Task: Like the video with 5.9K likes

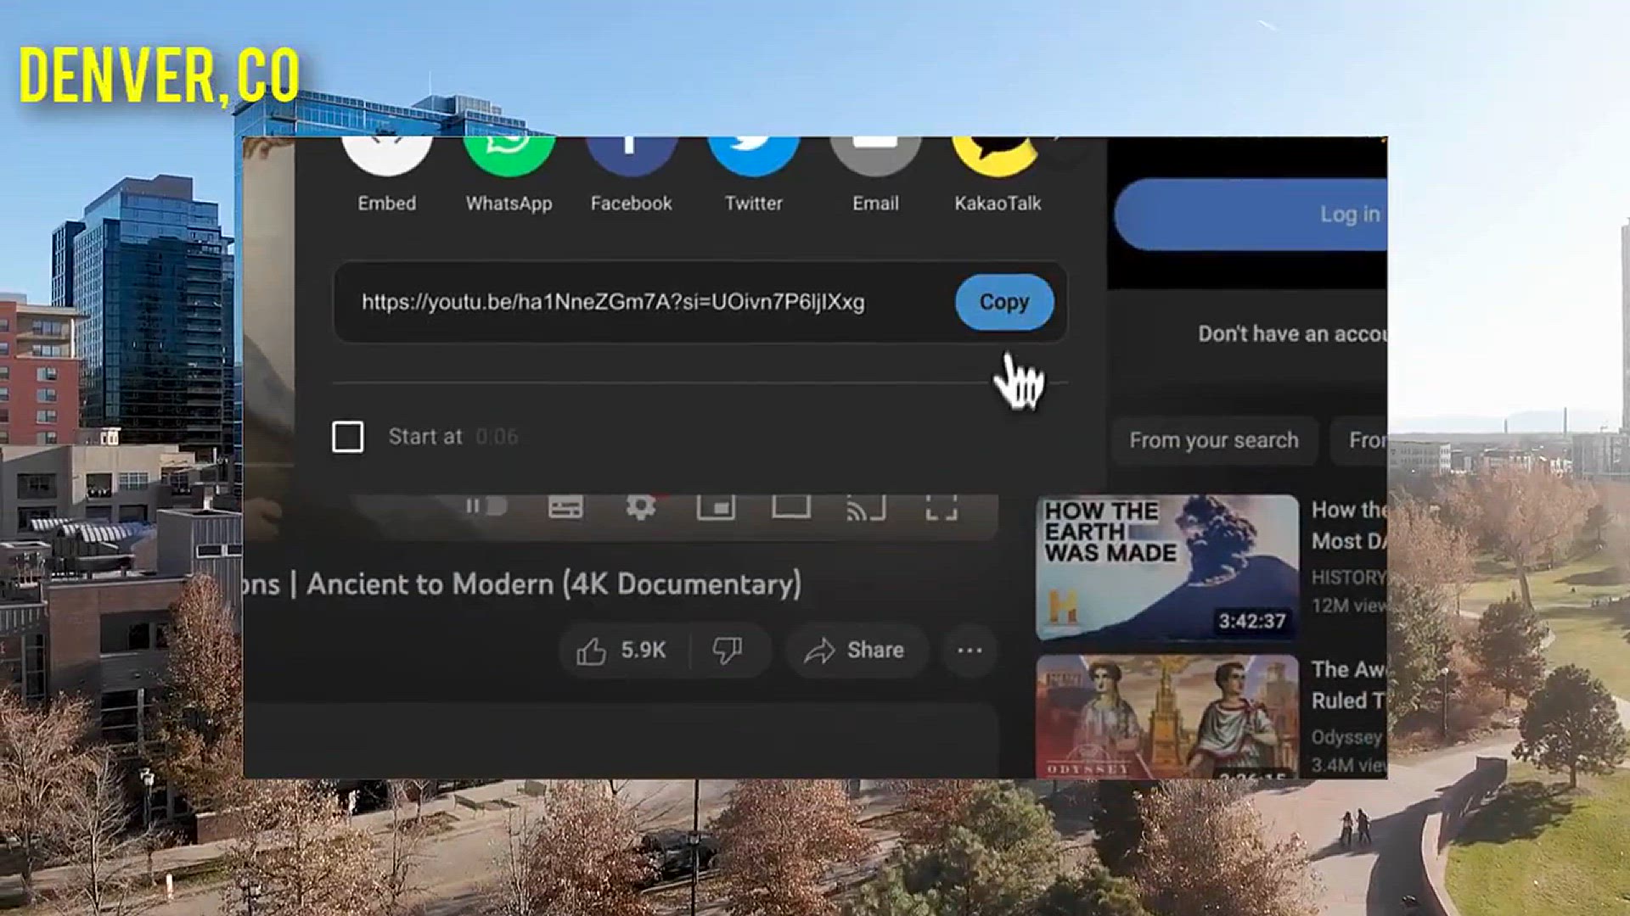Action: coord(622,651)
